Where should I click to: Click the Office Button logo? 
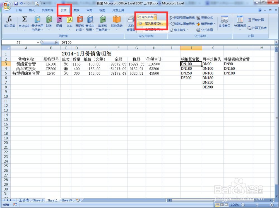6,6
